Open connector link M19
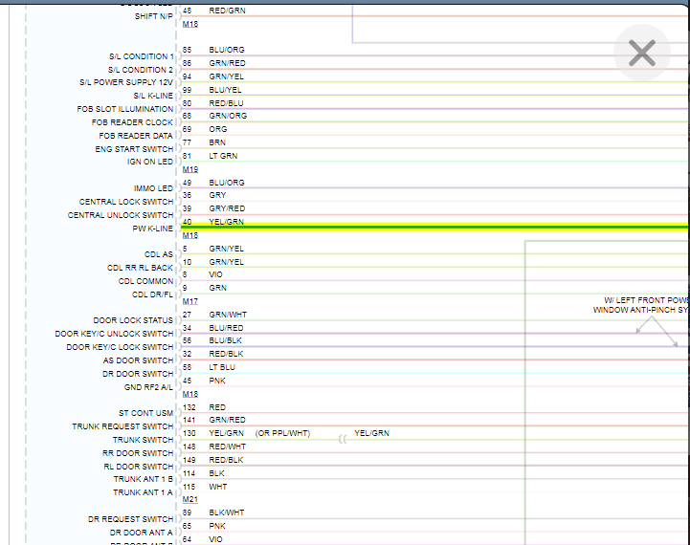 pyautogui.click(x=190, y=169)
